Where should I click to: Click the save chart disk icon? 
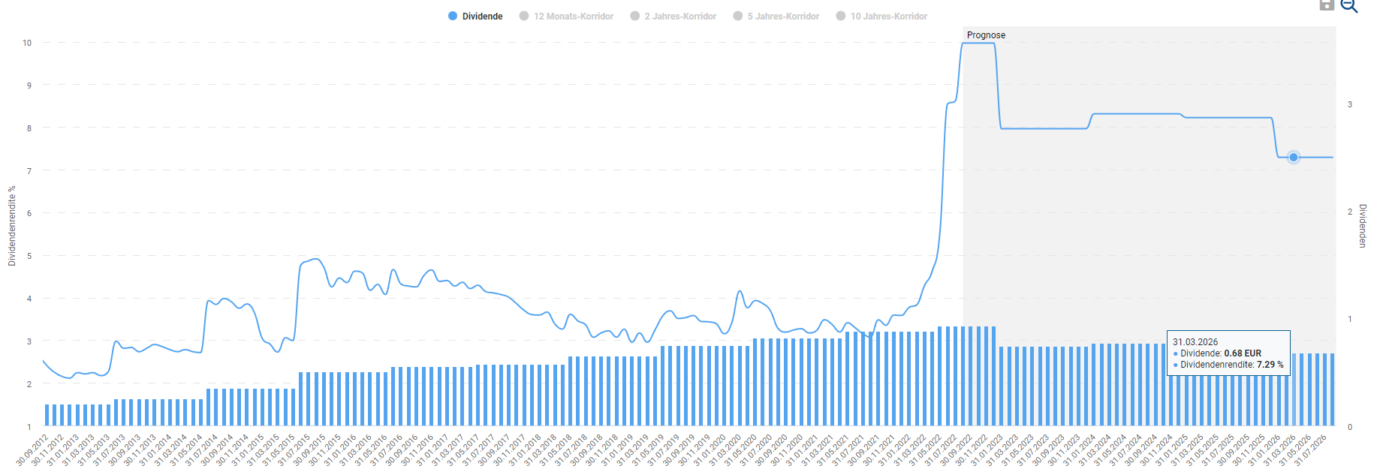[x=1326, y=5]
